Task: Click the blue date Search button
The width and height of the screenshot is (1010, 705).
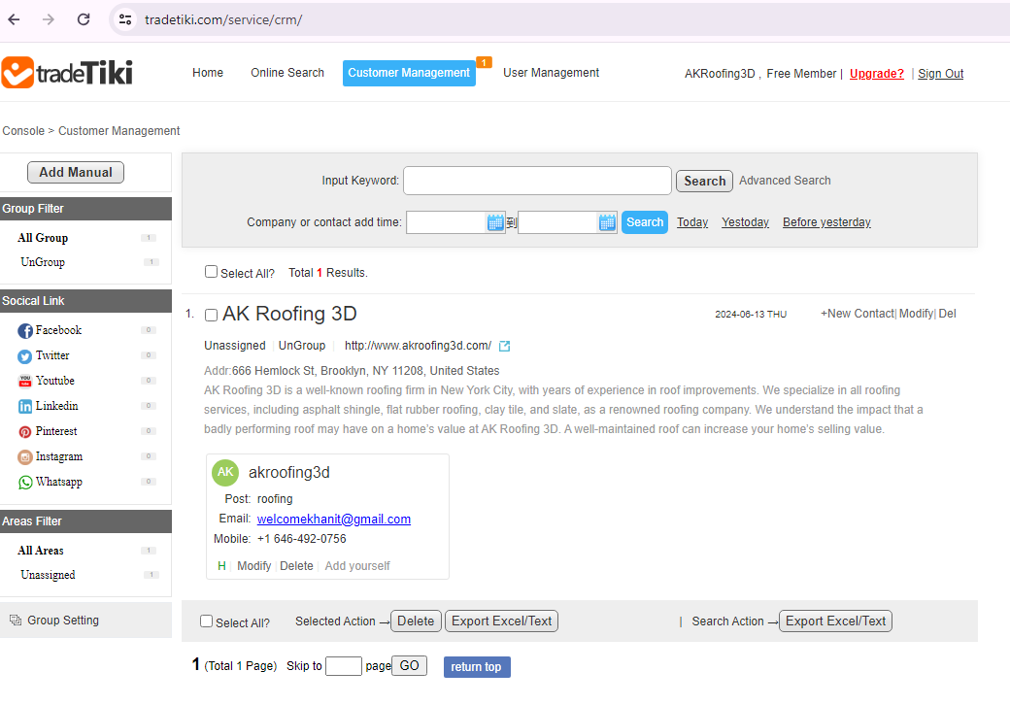Action: pyautogui.click(x=645, y=222)
